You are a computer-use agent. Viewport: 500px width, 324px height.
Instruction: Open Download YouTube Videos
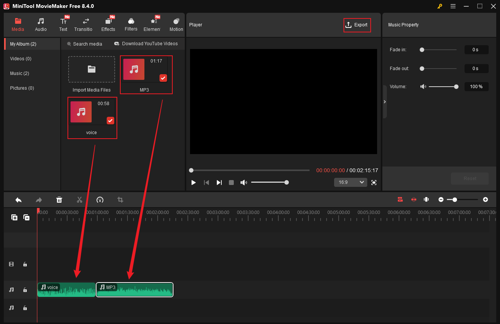pyautogui.click(x=146, y=44)
